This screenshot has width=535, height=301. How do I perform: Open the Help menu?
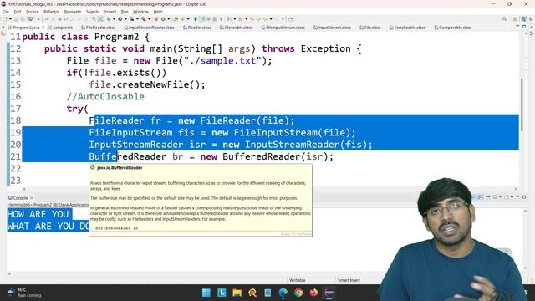click(158, 12)
